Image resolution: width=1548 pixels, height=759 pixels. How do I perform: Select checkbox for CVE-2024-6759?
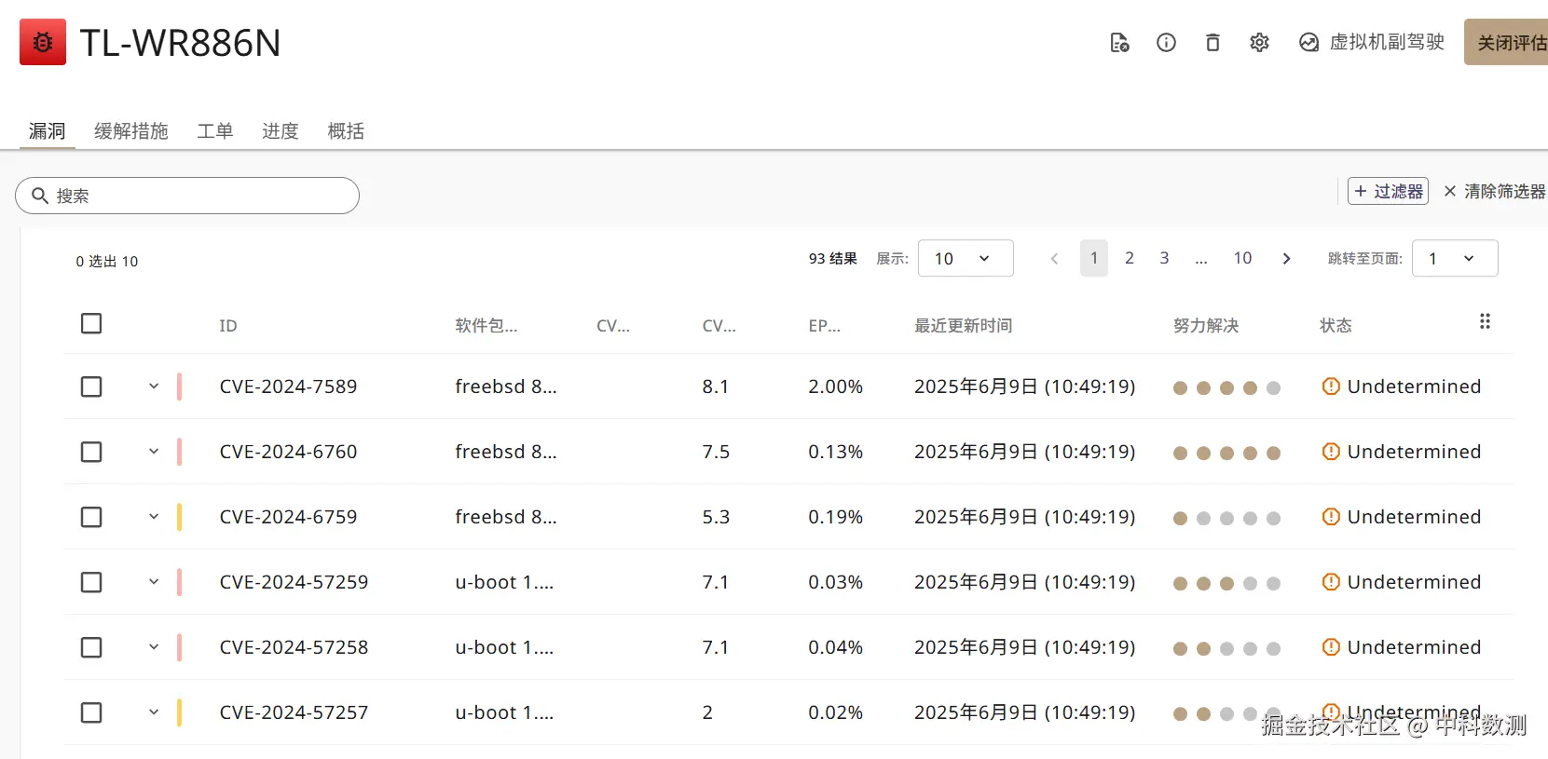(91, 517)
